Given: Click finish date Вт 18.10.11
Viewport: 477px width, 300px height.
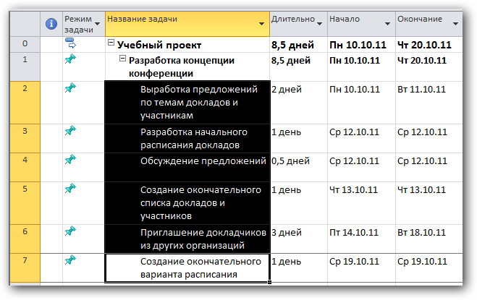Looking at the screenshot, I should pos(429,239).
